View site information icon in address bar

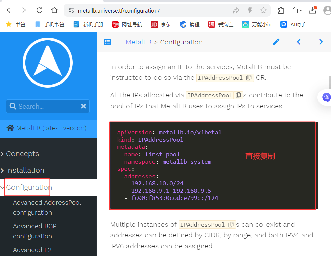click(x=71, y=10)
